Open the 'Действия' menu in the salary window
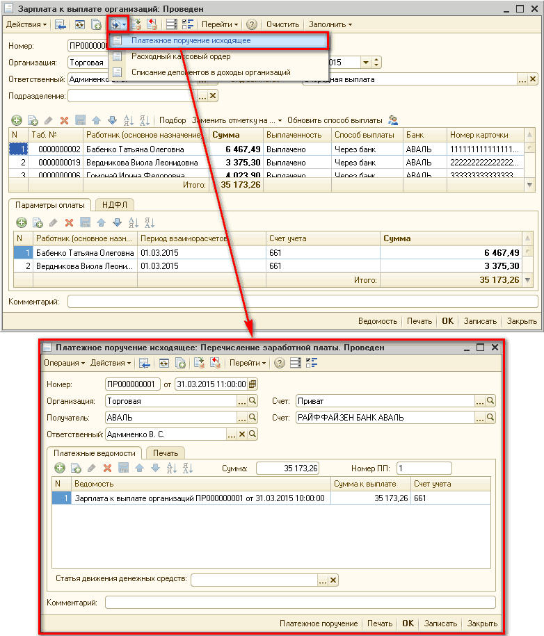This screenshot has height=636, width=544. [26, 24]
